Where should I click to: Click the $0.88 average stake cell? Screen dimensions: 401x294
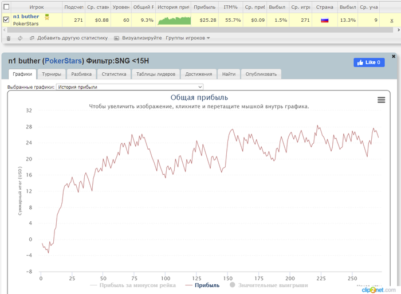click(101, 20)
